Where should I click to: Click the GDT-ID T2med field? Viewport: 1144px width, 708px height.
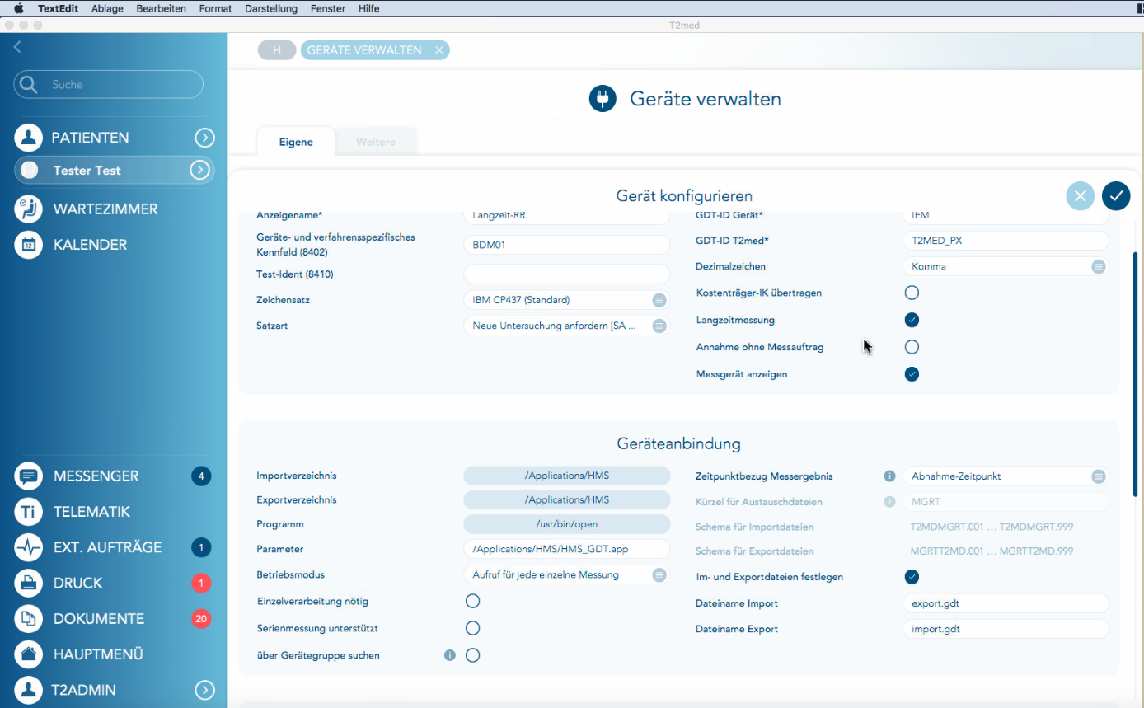point(1006,241)
